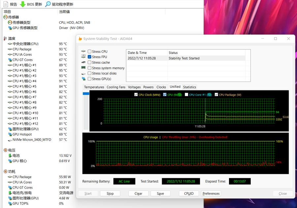Click the GPU sensor type icon
The image size is (297, 208).
pyautogui.click(x=10, y=28)
